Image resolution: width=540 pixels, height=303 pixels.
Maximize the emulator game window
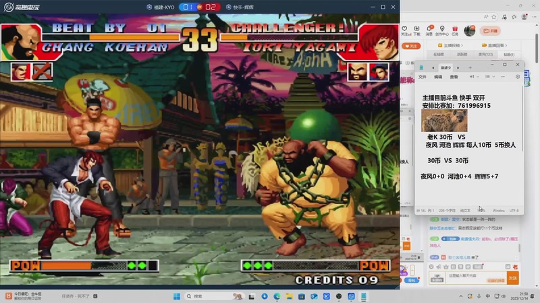pyautogui.click(x=383, y=7)
